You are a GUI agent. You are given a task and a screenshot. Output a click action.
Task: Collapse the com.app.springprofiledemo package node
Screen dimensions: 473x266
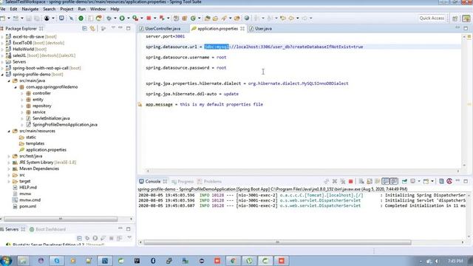pyautogui.click(x=16, y=87)
